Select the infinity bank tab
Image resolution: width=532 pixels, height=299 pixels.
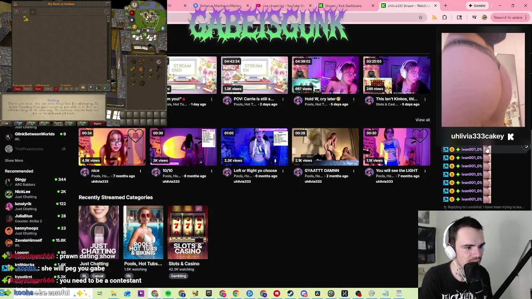25,12
